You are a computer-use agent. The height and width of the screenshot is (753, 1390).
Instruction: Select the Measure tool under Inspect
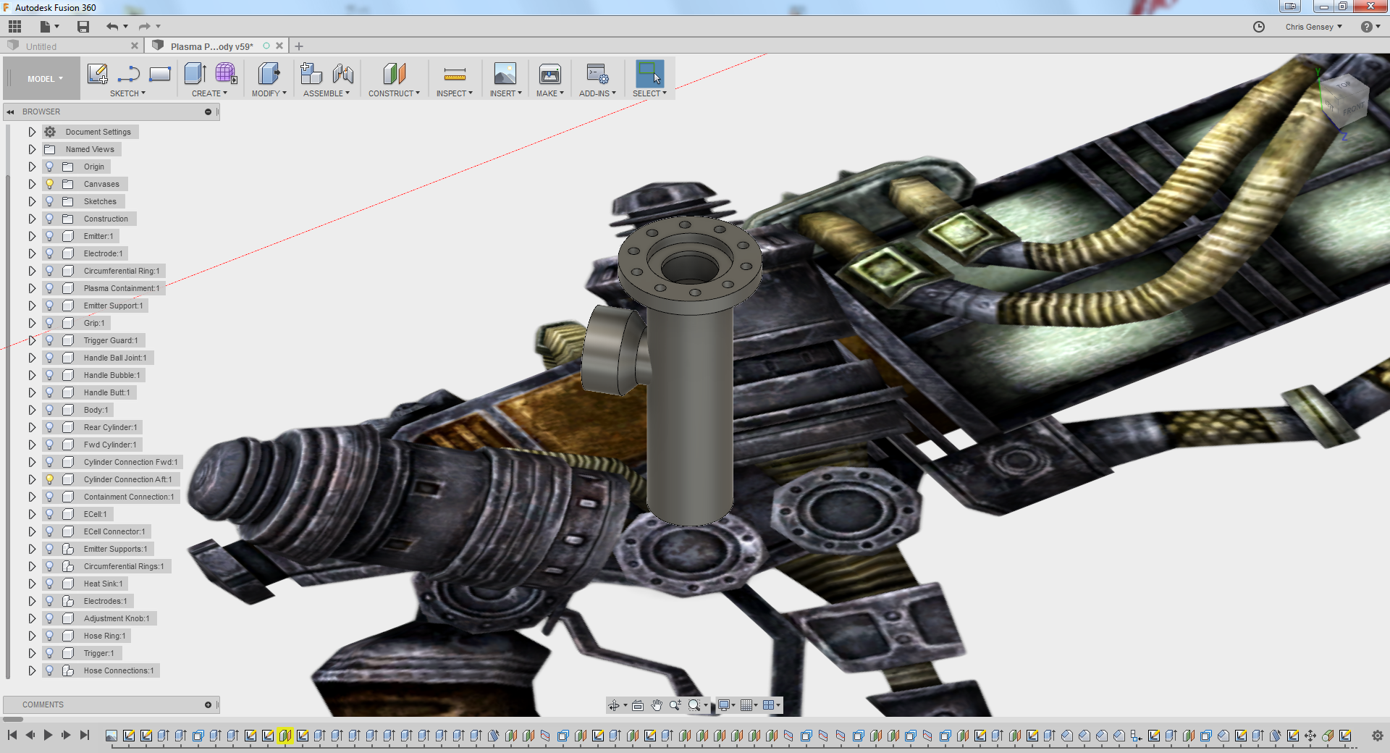pyautogui.click(x=454, y=74)
